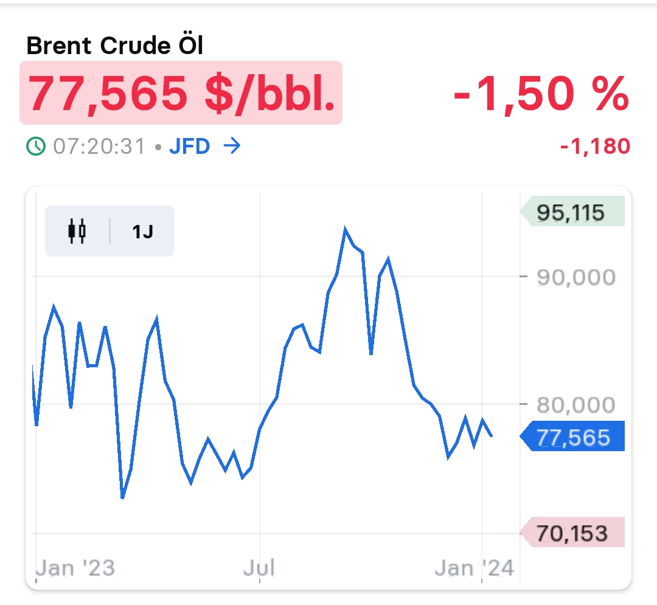Click the blue 77,565 current price marker
This screenshot has height=605, width=657.
pos(573,437)
